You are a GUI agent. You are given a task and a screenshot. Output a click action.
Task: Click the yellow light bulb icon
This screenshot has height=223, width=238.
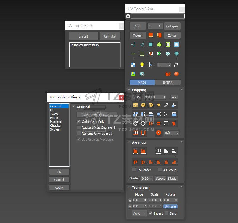tap(142, 65)
